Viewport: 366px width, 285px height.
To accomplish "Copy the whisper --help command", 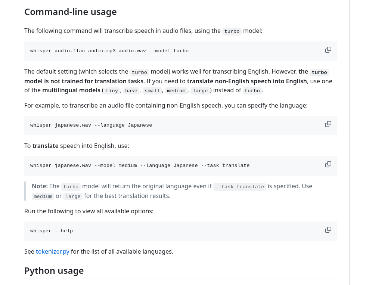I will point(328,230).
